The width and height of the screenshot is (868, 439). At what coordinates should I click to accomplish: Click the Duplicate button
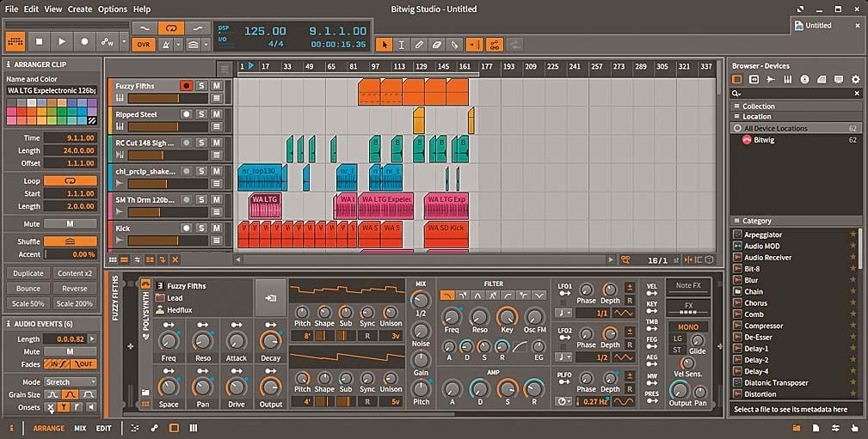click(x=28, y=273)
